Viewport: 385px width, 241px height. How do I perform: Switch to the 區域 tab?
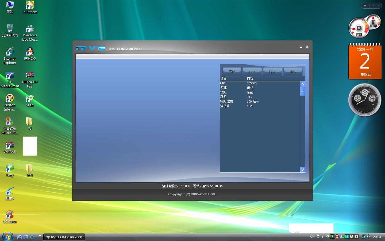232,72
